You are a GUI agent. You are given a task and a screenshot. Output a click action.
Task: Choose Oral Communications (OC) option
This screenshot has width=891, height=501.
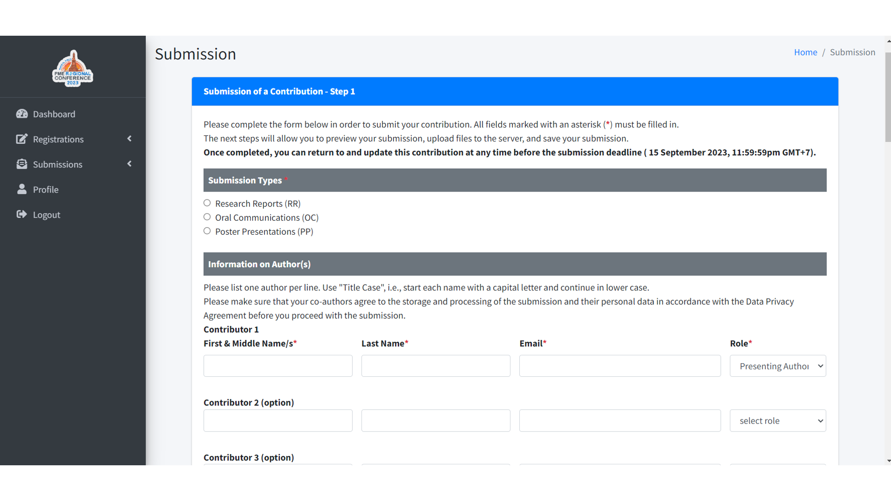tap(207, 217)
